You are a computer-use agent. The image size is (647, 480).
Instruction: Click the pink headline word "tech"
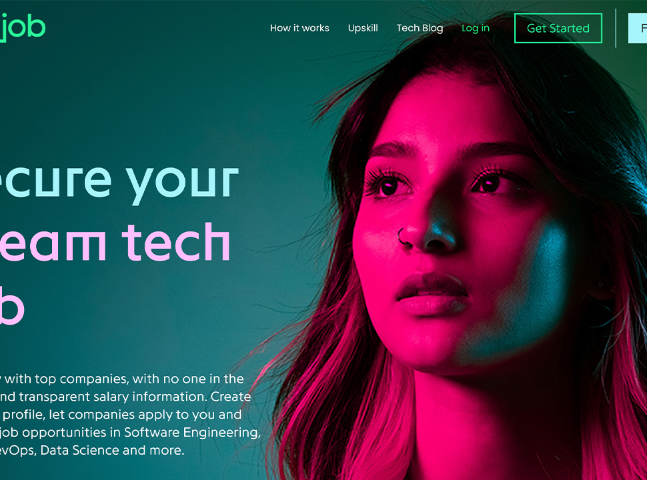tap(176, 242)
